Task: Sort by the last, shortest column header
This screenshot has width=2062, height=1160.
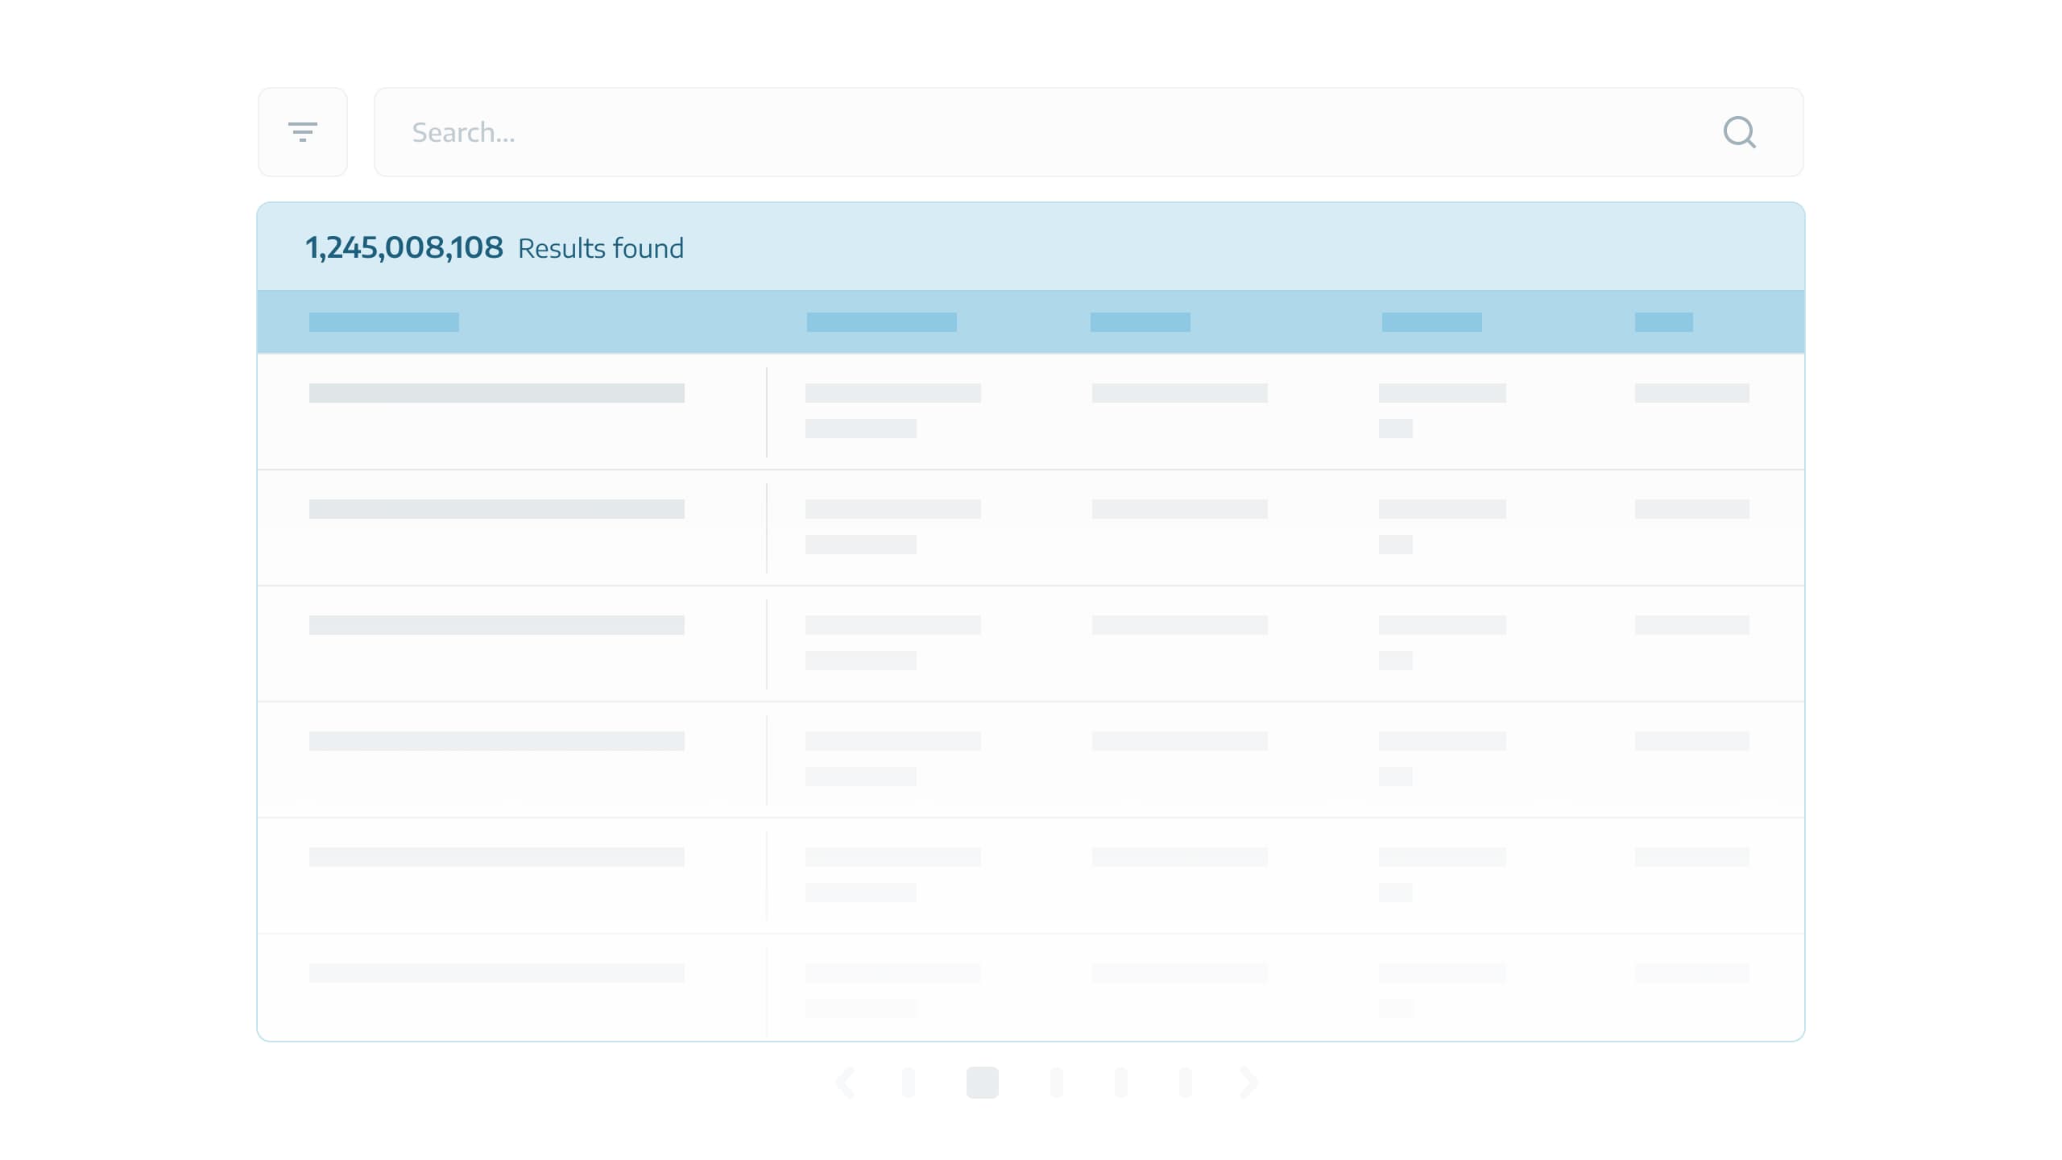Action: (x=1664, y=322)
